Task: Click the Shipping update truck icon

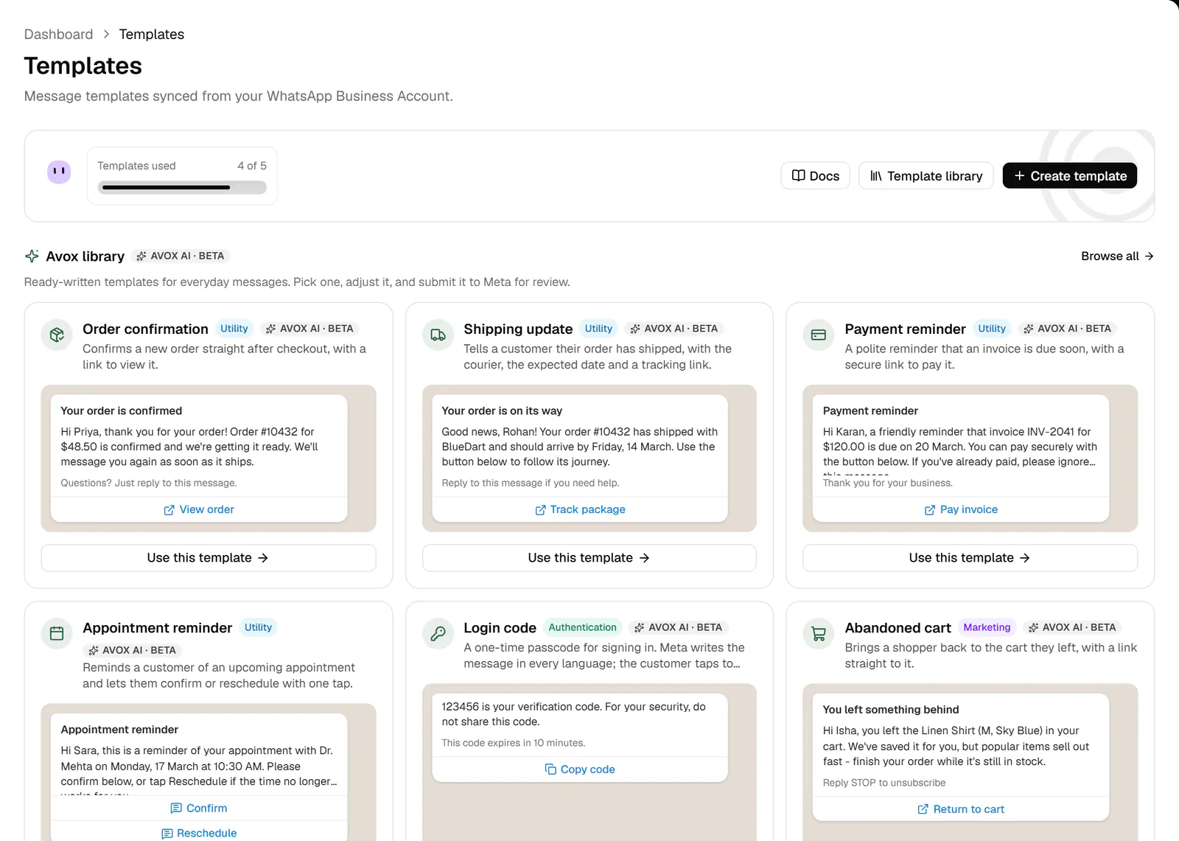Action: point(438,335)
